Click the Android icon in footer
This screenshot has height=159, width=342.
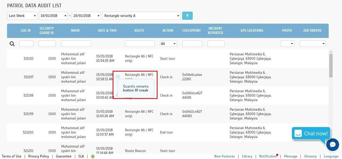(x=93, y=156)
